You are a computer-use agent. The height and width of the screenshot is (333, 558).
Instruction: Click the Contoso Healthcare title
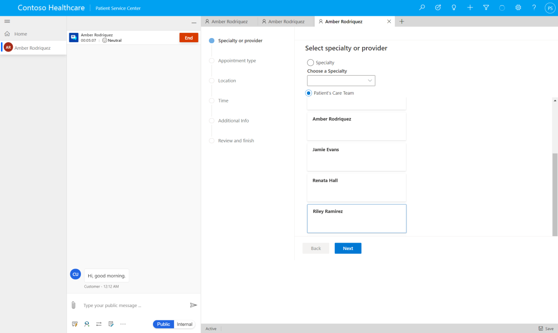point(51,8)
